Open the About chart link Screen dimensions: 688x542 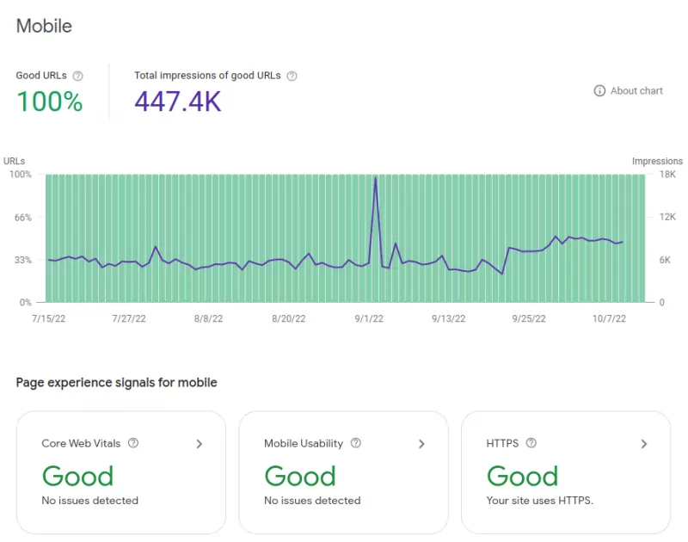point(636,90)
